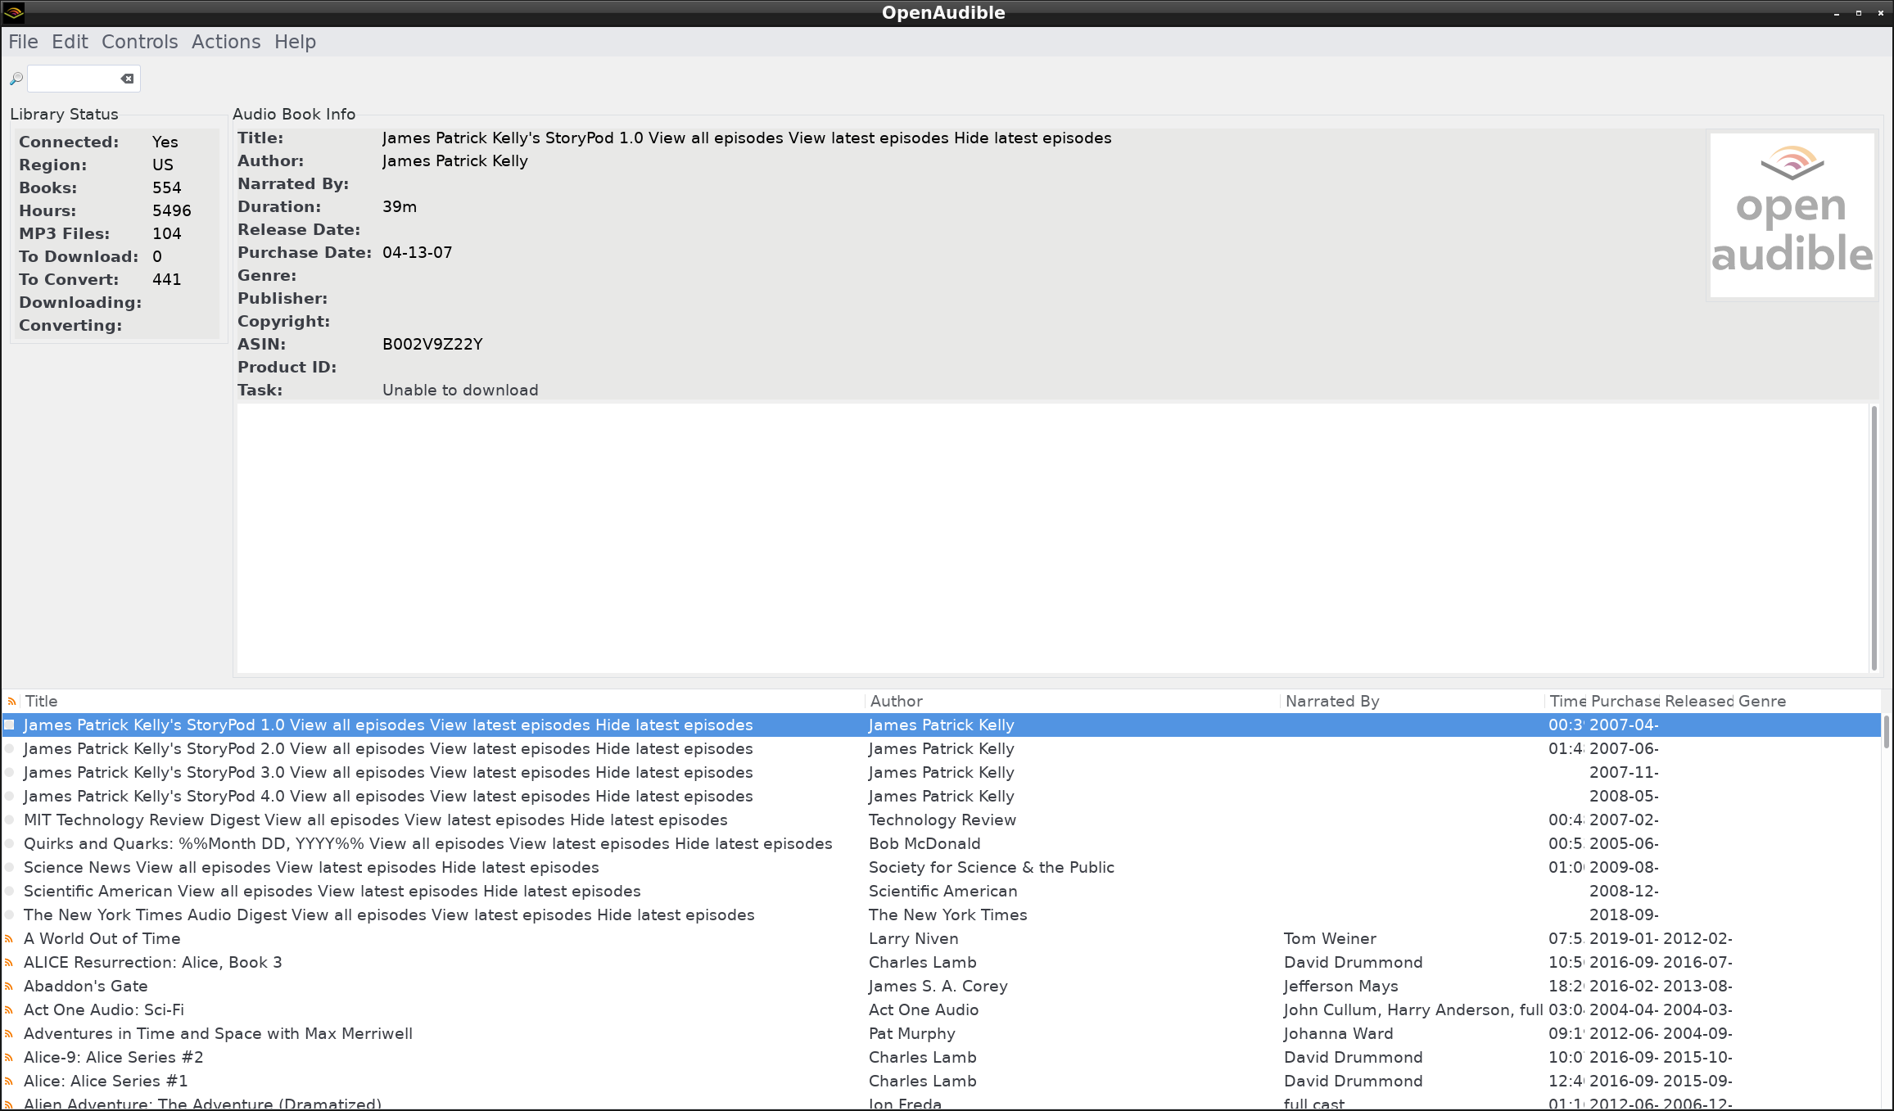The height and width of the screenshot is (1111, 1894).
Task: Click the status dot beside Science News
Action: pos(9,868)
